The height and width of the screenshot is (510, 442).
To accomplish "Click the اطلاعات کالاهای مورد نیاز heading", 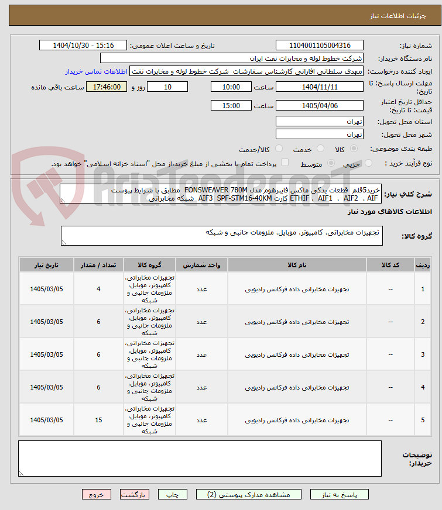I will coord(389,212).
